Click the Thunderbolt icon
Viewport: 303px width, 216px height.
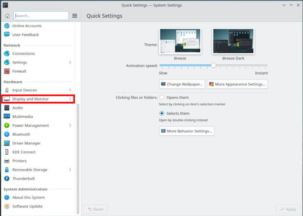tap(7, 179)
